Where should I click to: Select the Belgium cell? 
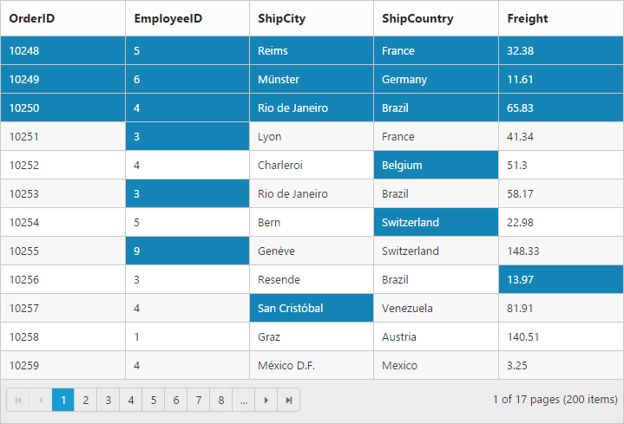coord(436,165)
